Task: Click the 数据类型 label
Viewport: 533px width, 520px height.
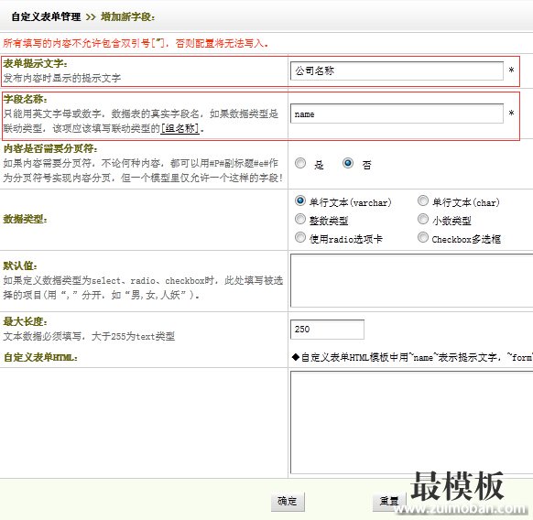Action: coord(25,219)
